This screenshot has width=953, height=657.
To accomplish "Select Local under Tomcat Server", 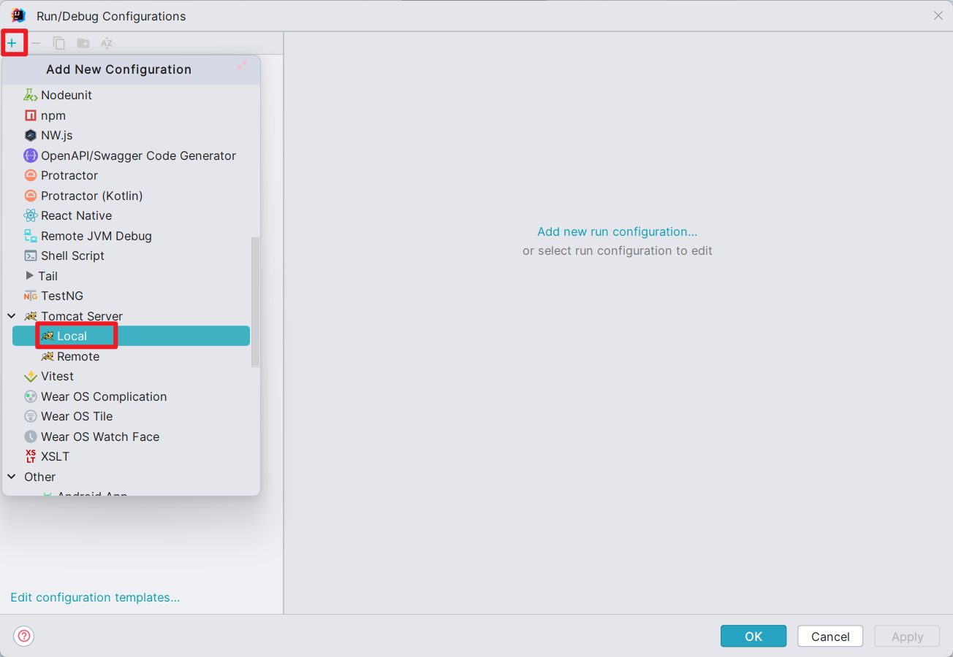I will click(132, 336).
